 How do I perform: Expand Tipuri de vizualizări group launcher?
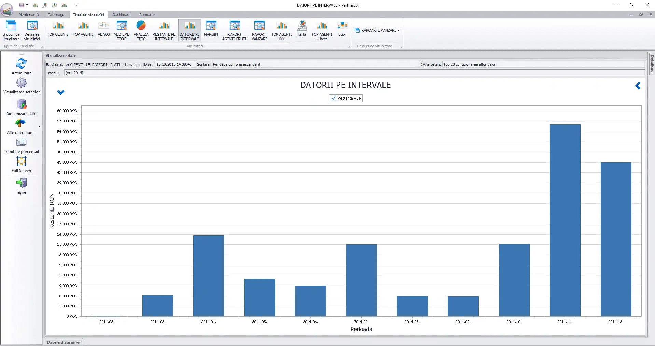pos(42,47)
